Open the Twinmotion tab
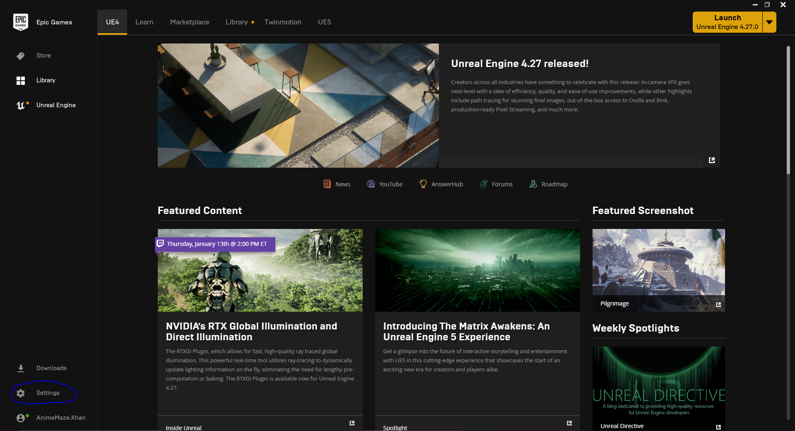Screen dimensions: 795x431 click(283, 22)
